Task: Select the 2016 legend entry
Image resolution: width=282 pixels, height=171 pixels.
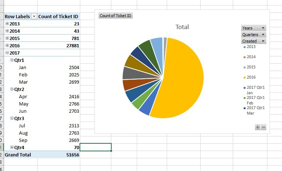Action: tap(251, 77)
